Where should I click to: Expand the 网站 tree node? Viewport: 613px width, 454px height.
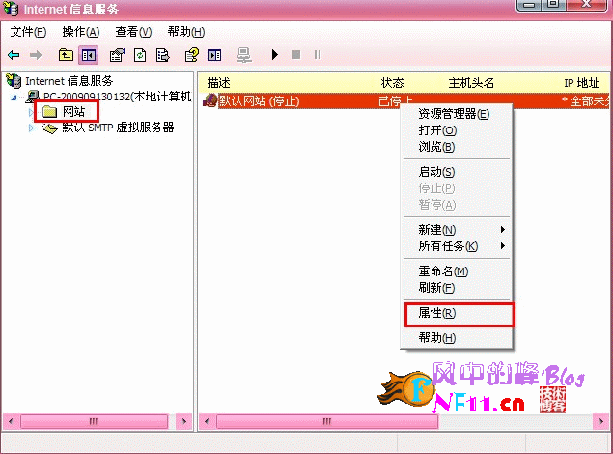coord(31,112)
